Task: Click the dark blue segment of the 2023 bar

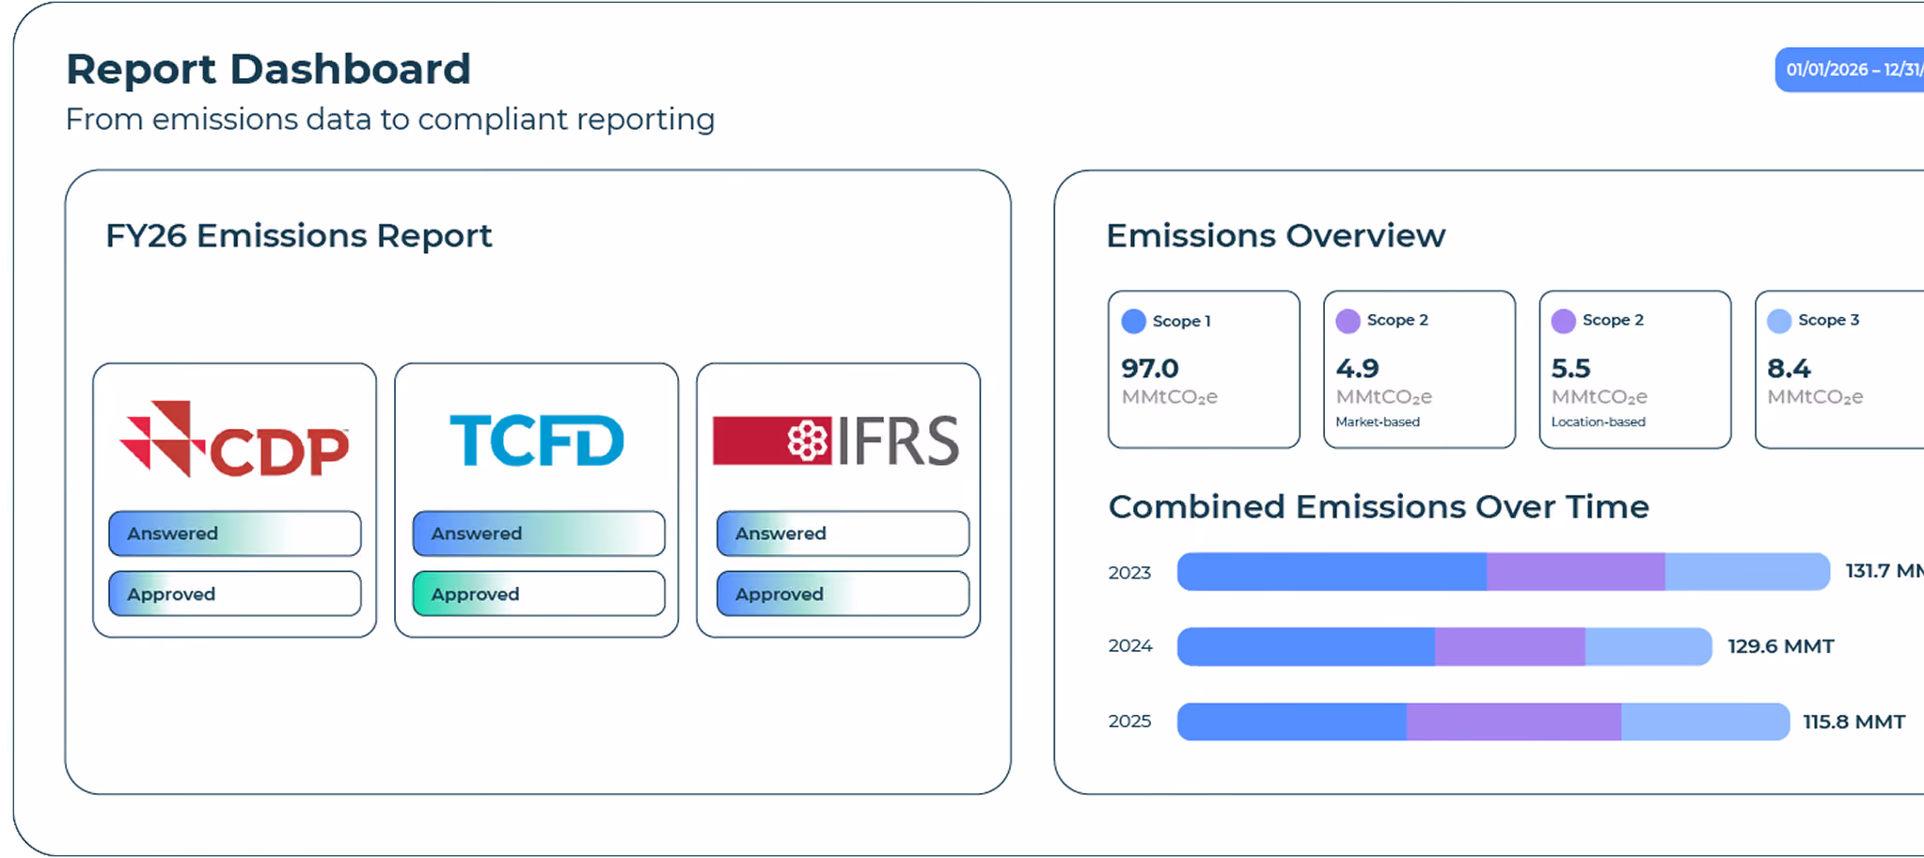Action: click(x=1332, y=572)
